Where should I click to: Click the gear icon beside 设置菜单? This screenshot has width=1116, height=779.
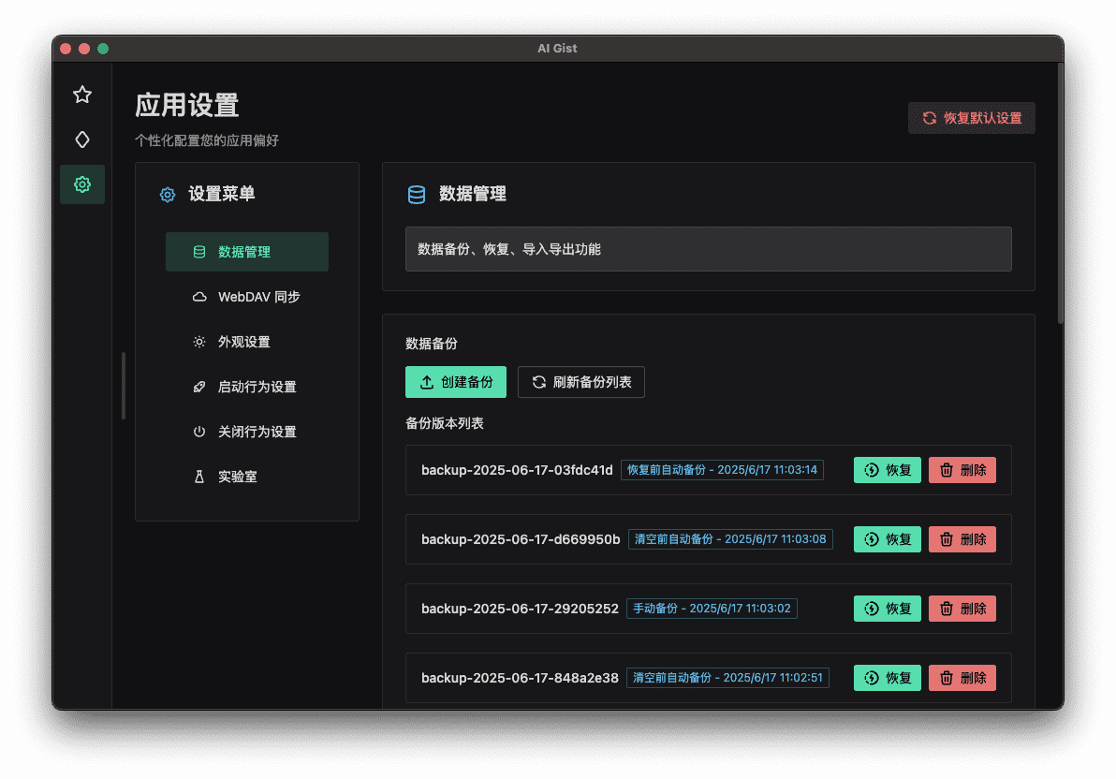click(168, 195)
